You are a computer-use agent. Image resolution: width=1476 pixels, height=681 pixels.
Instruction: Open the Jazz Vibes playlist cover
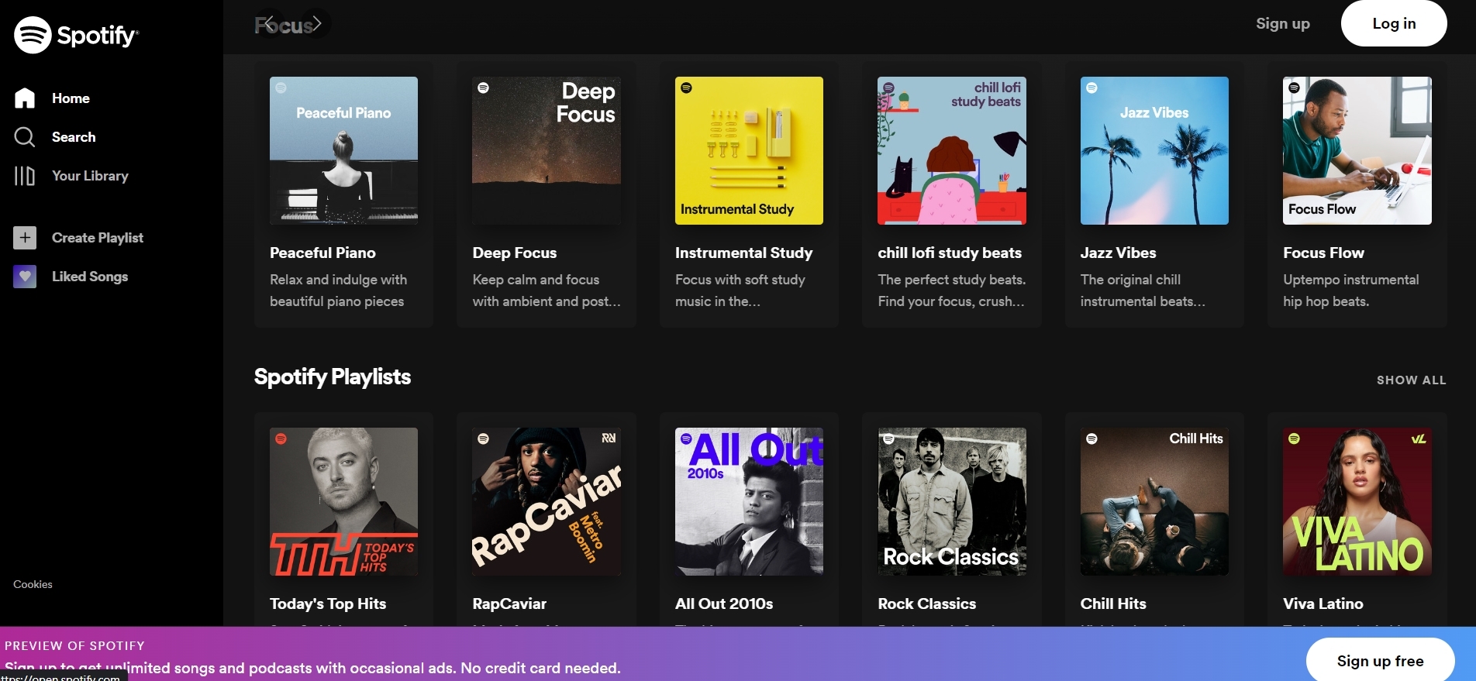[x=1154, y=150]
